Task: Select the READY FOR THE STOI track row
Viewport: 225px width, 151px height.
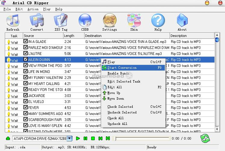Action: click(x=110, y=90)
